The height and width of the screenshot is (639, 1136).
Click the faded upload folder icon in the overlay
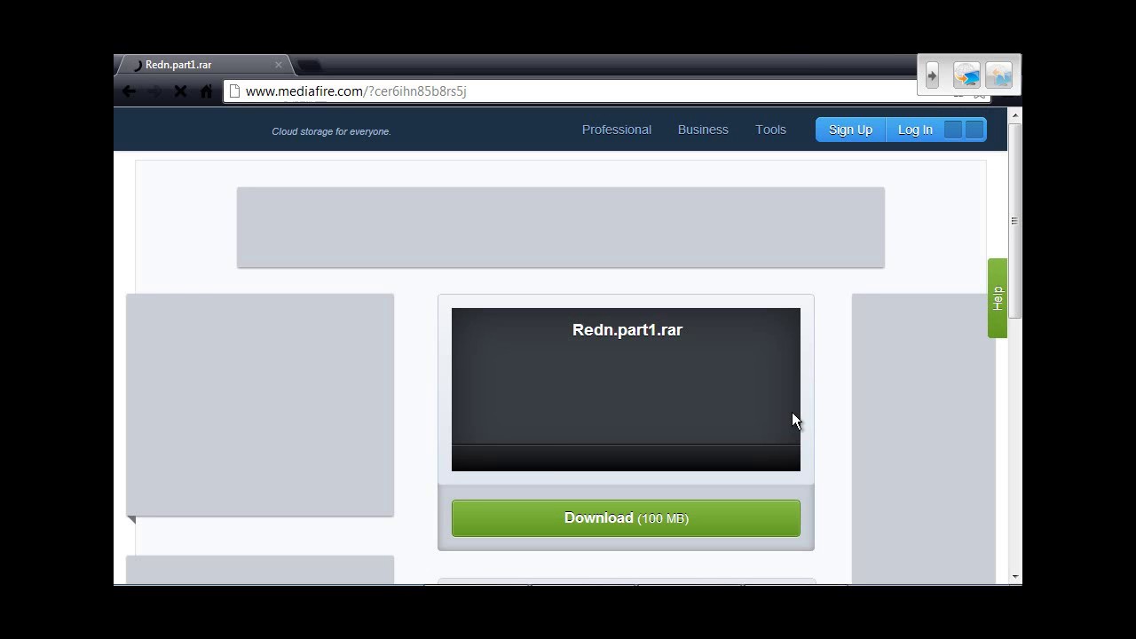tap(998, 76)
